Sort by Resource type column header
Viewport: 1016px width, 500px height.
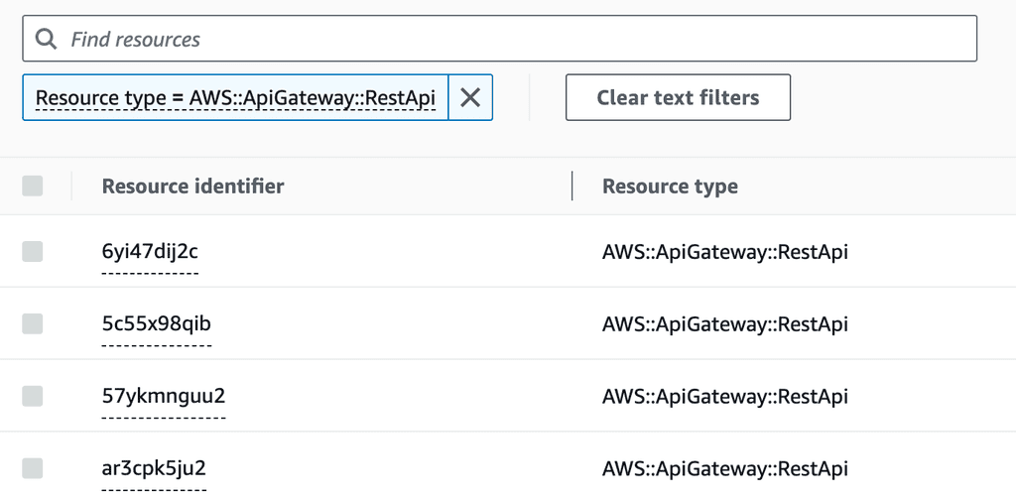(670, 187)
